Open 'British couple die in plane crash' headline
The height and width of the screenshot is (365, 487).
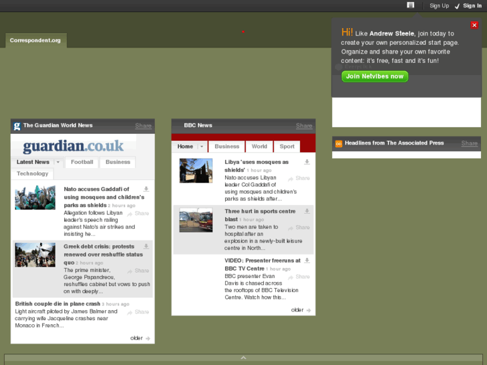pyautogui.click(x=58, y=304)
